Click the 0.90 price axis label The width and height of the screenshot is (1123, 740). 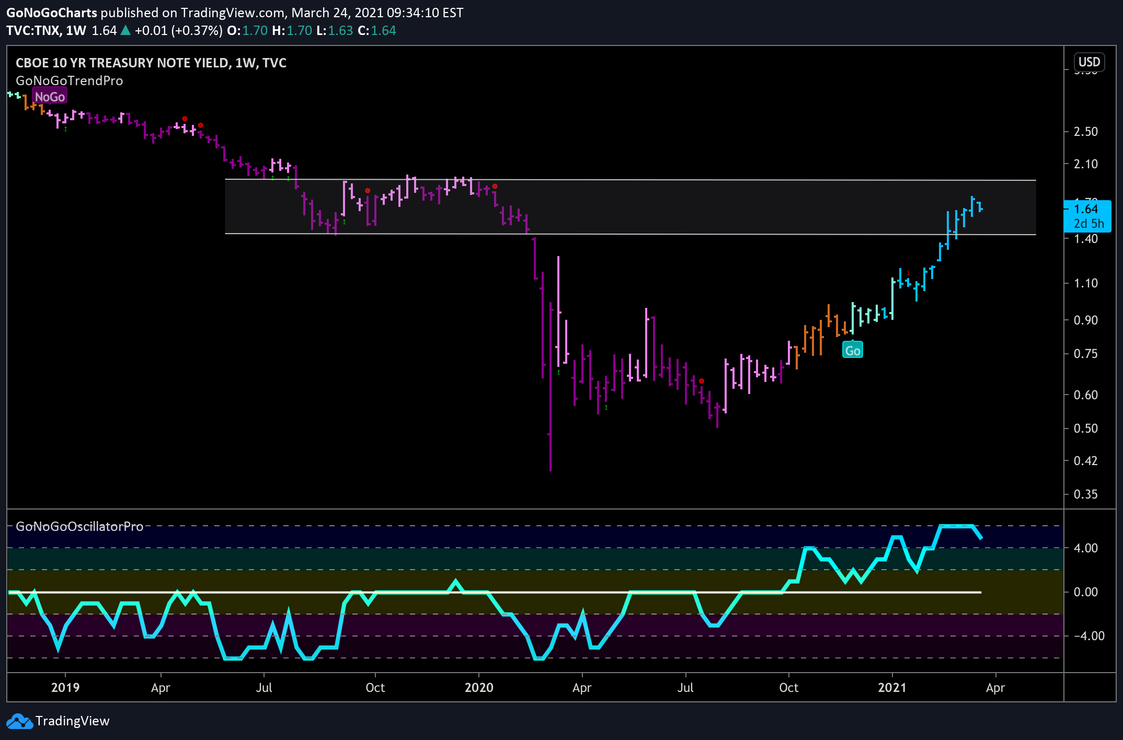(x=1086, y=320)
